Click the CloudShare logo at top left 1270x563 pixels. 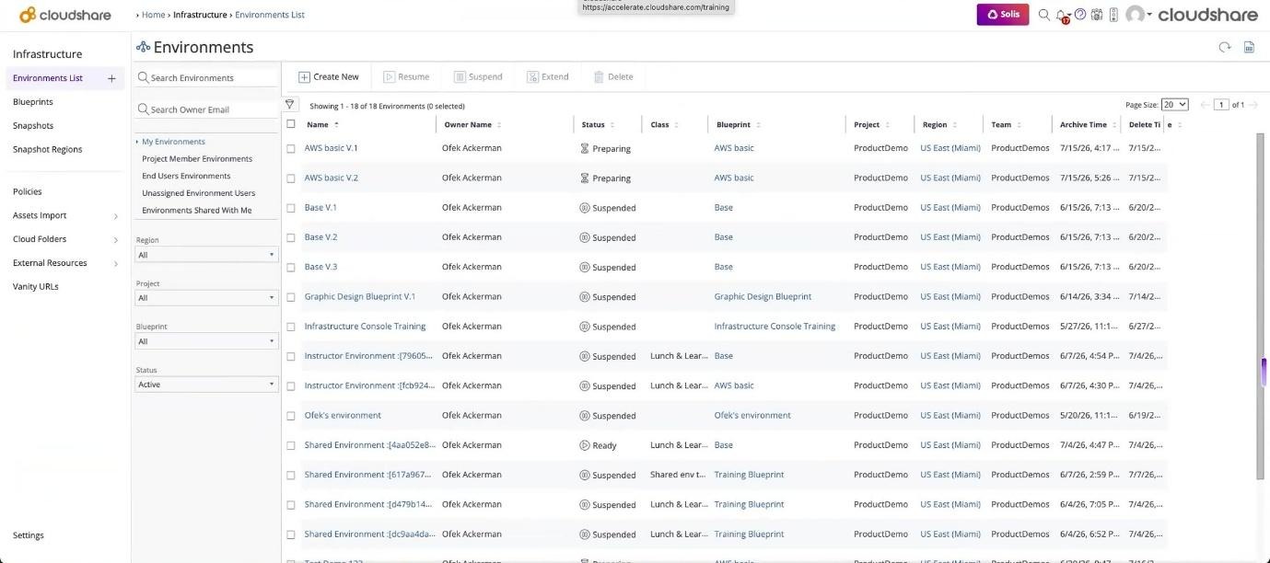64,15
